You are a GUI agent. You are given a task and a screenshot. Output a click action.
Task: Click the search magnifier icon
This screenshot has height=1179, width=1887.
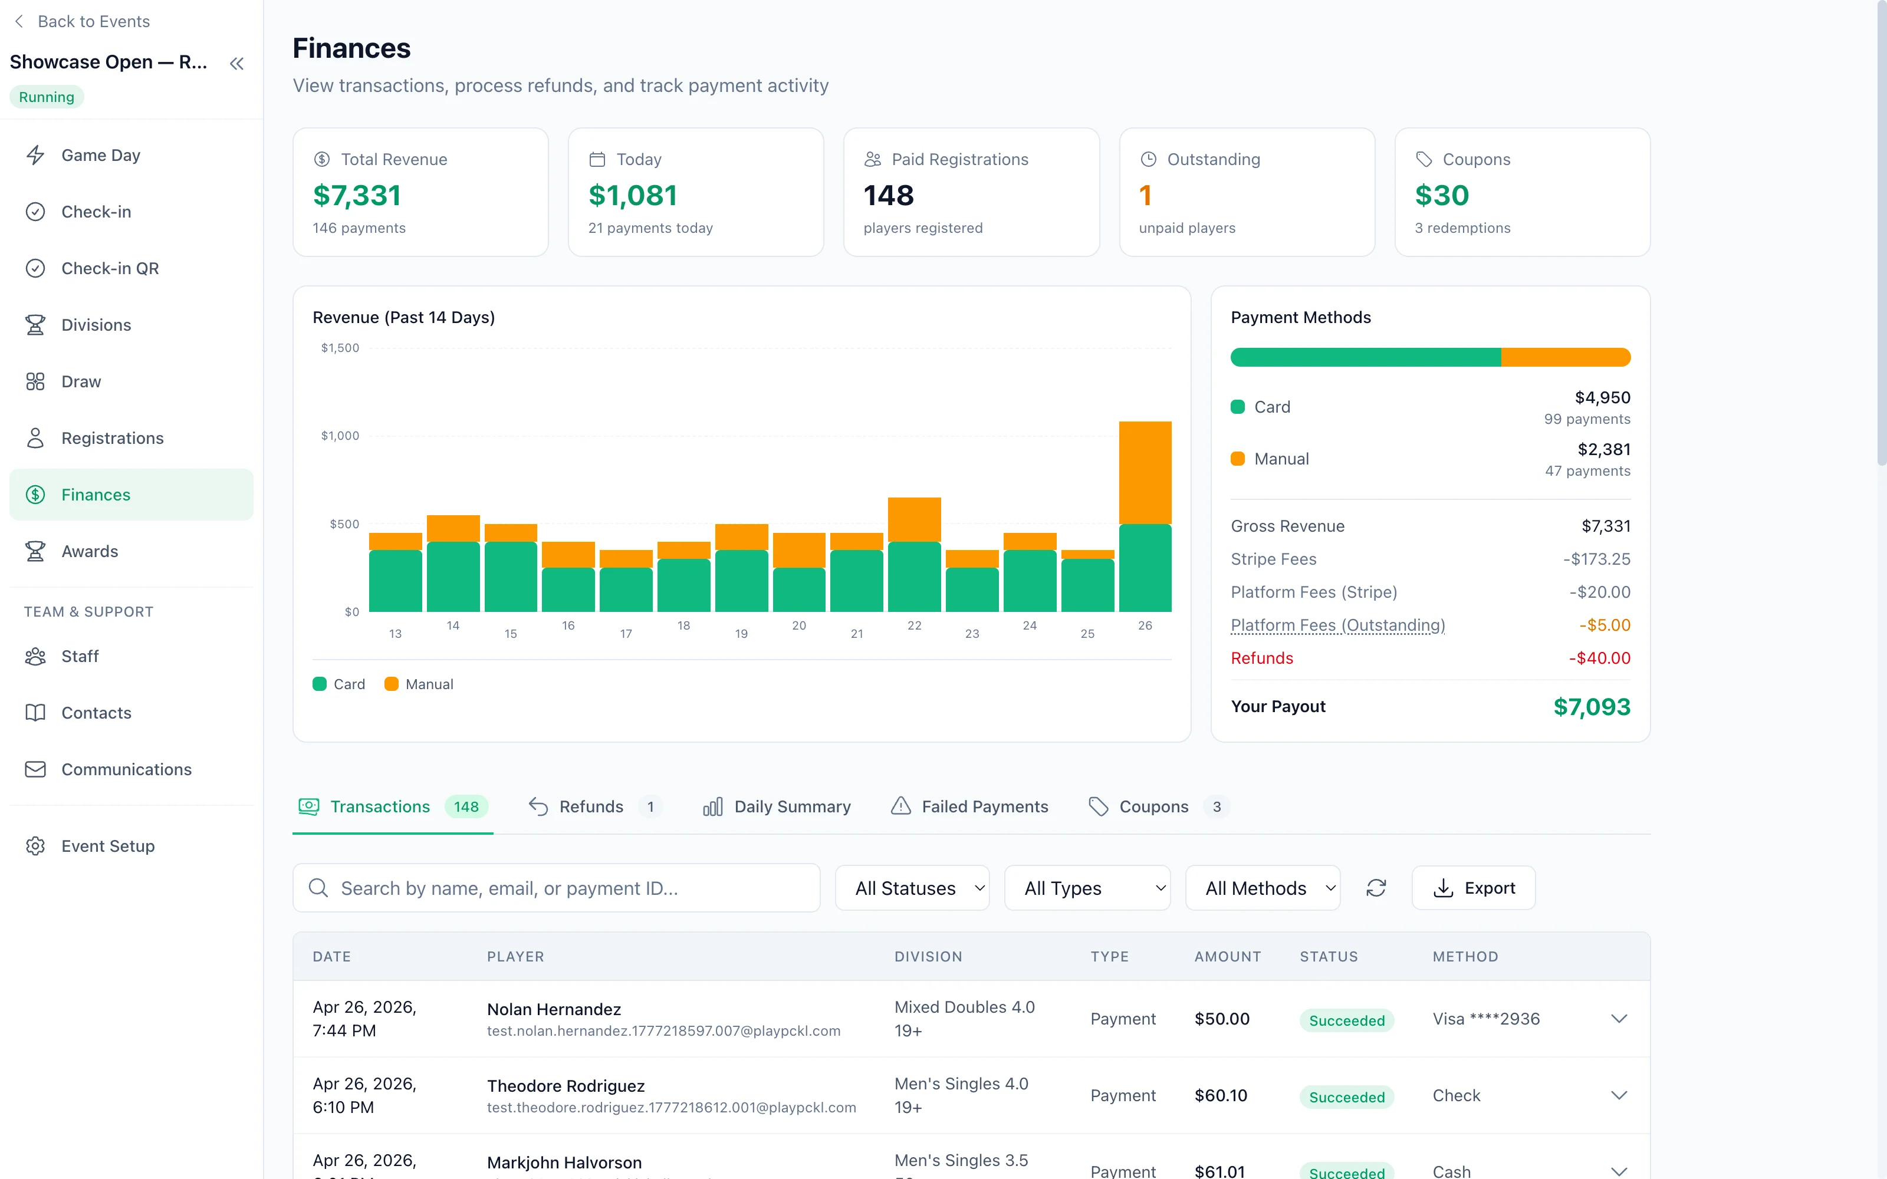pos(318,888)
